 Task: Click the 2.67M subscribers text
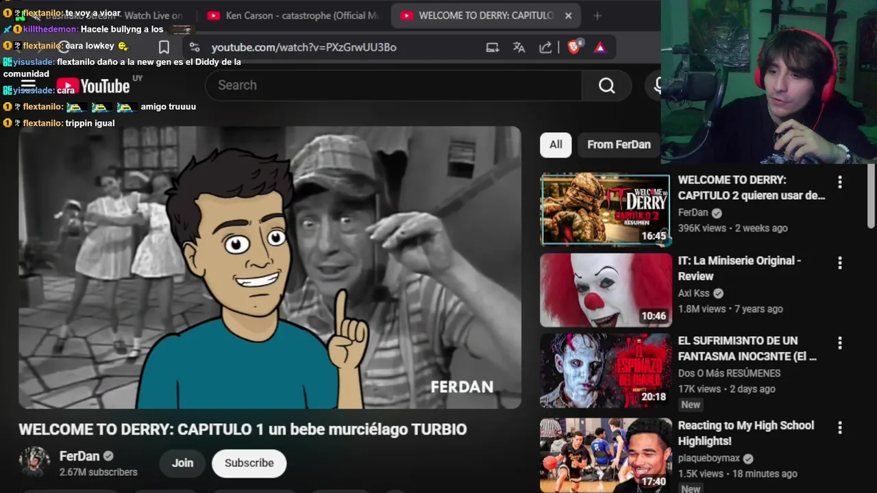coord(98,472)
